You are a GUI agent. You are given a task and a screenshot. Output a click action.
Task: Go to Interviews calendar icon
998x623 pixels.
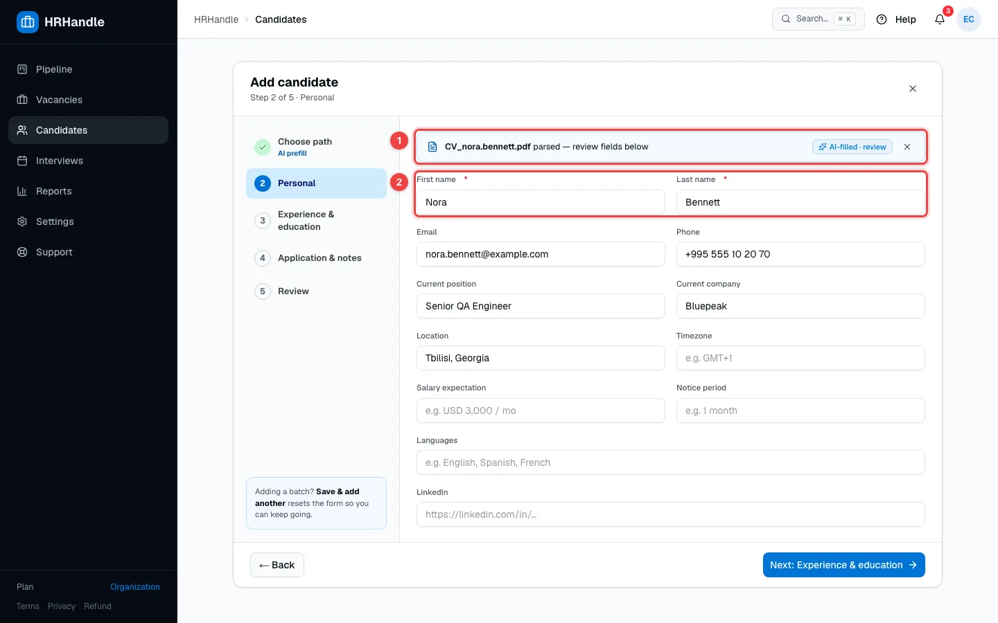tap(22, 161)
